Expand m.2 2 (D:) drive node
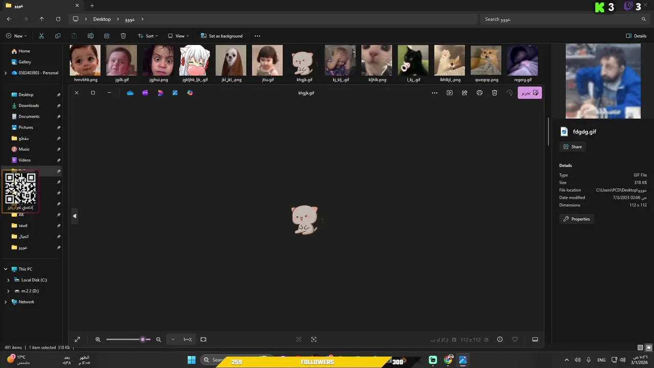This screenshot has height=368, width=654. click(8, 291)
